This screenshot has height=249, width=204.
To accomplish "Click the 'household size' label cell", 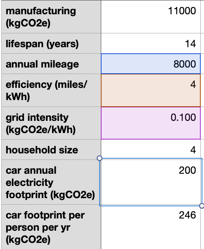I will tap(51, 150).
